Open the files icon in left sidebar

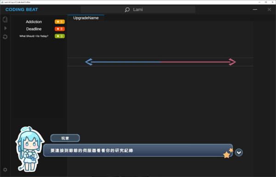coord(5,19)
